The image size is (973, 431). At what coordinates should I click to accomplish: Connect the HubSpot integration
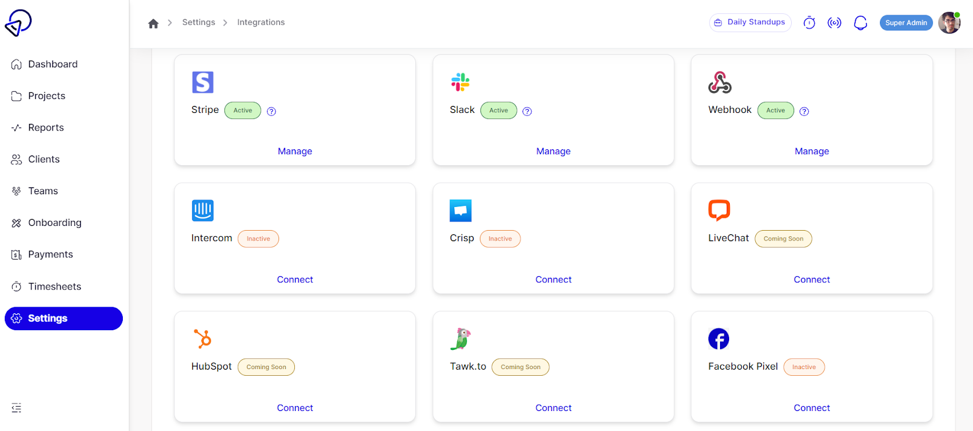coord(295,408)
